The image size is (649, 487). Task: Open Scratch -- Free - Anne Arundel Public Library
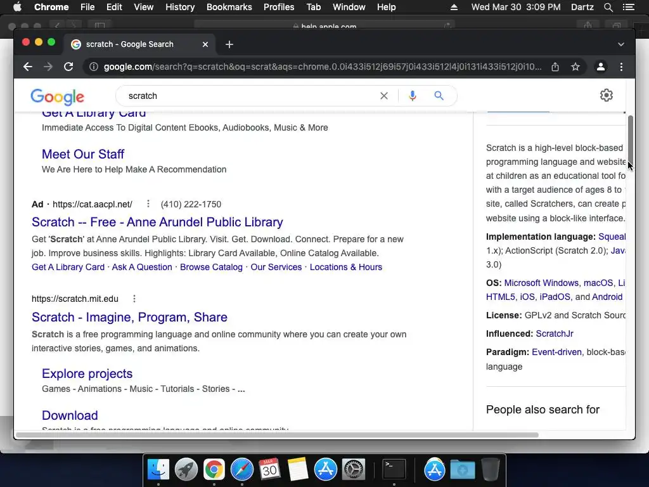tap(157, 222)
